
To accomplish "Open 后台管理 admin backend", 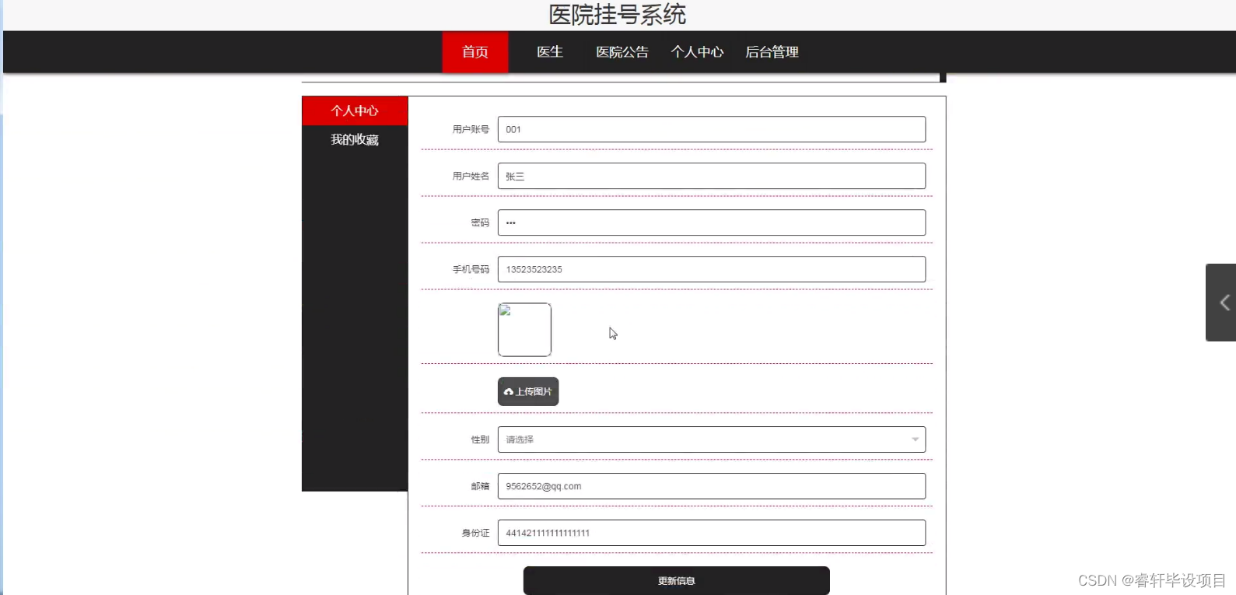I will [772, 52].
